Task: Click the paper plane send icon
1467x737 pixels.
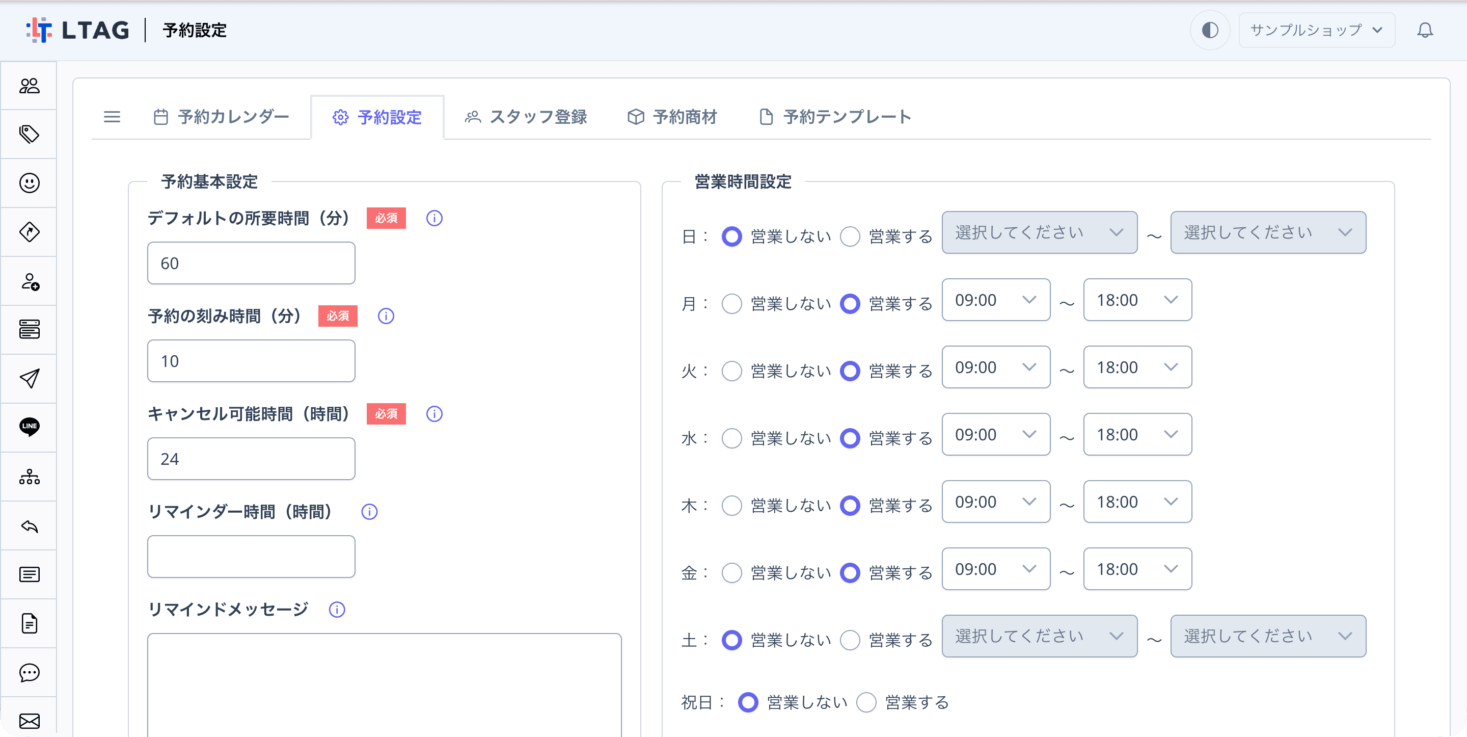Action: pyautogui.click(x=29, y=379)
